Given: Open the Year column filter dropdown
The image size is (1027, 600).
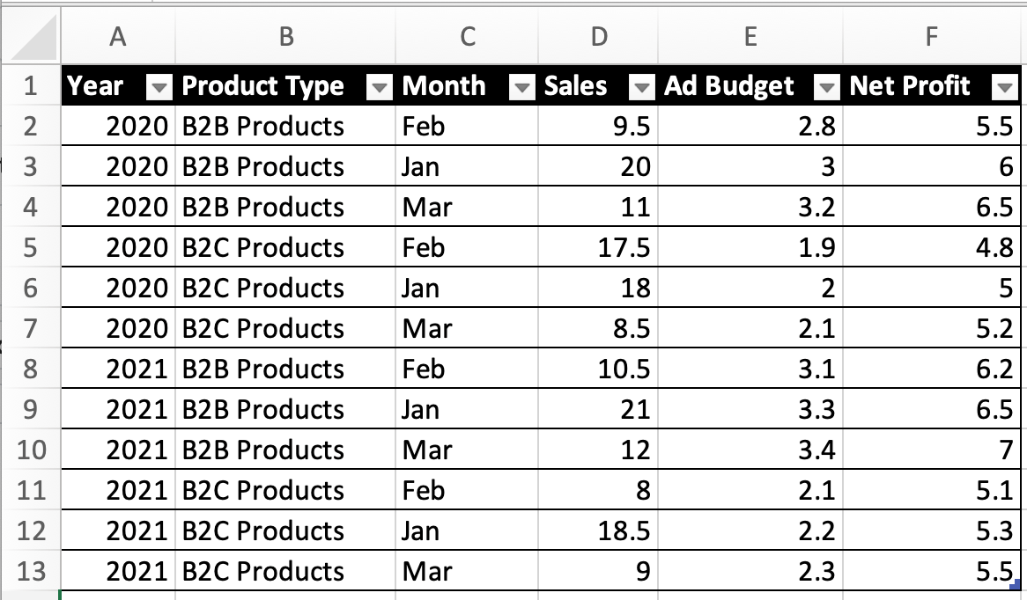Looking at the screenshot, I should pyautogui.click(x=159, y=87).
